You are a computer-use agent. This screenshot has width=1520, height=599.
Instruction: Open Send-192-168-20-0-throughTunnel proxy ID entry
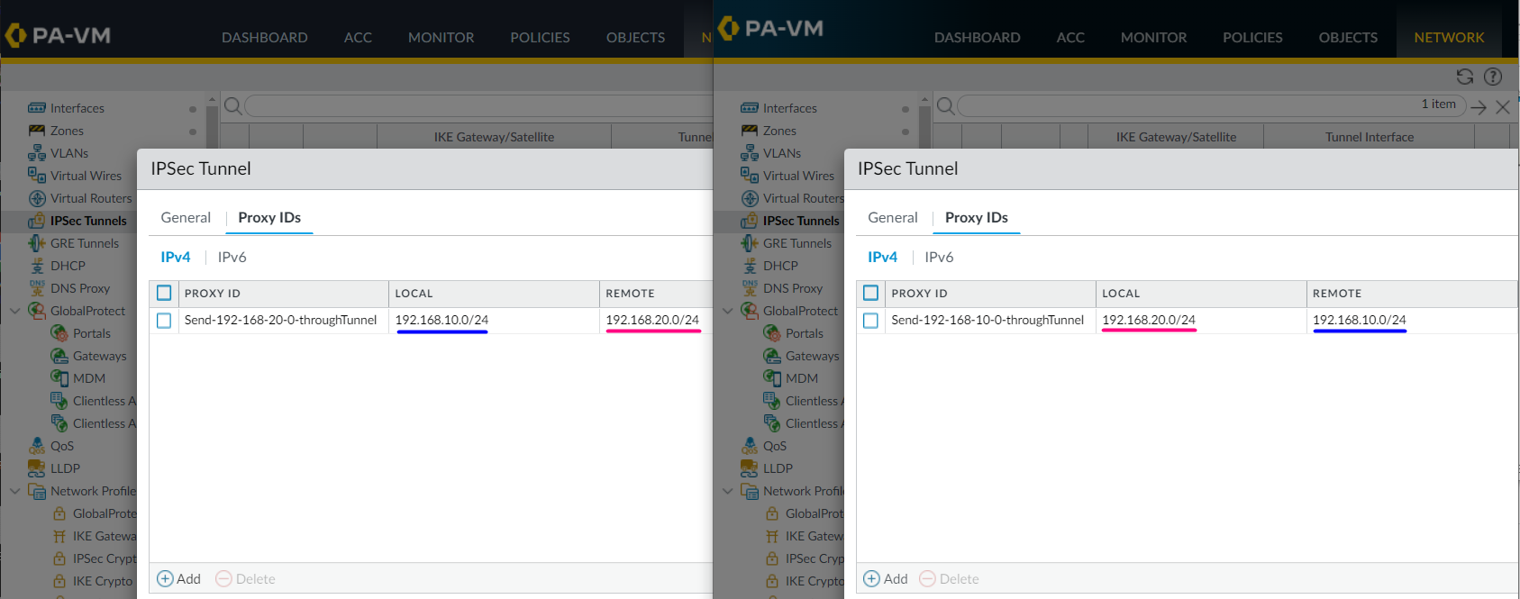[280, 320]
